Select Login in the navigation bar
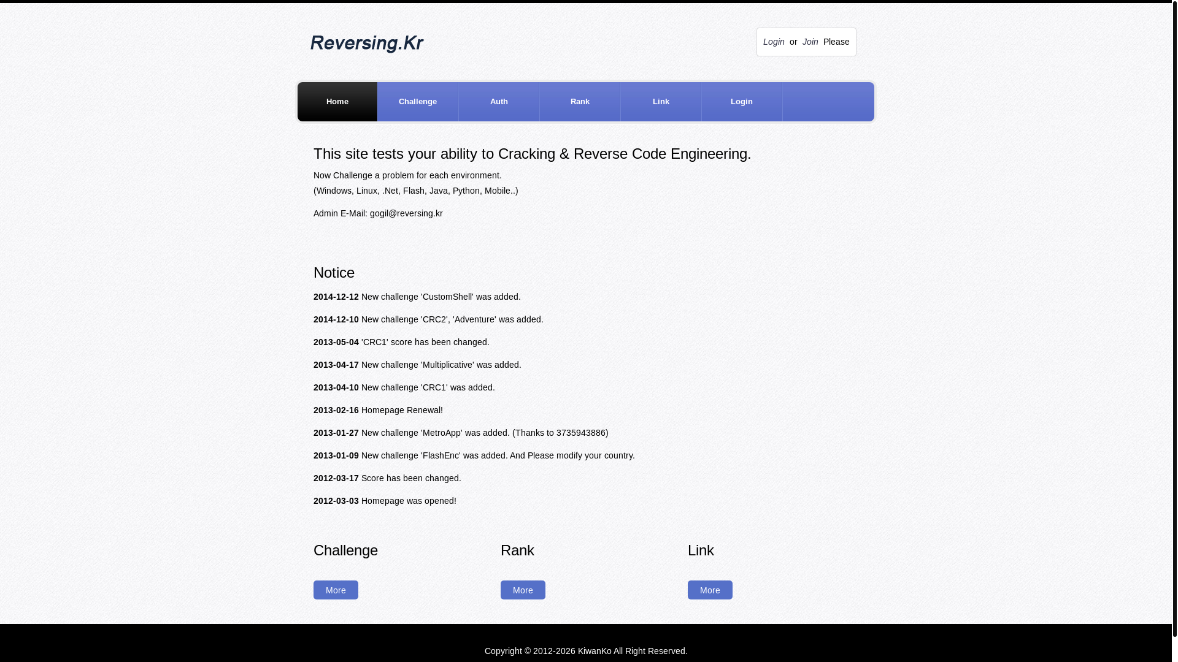This screenshot has height=662, width=1178. coord(742,102)
